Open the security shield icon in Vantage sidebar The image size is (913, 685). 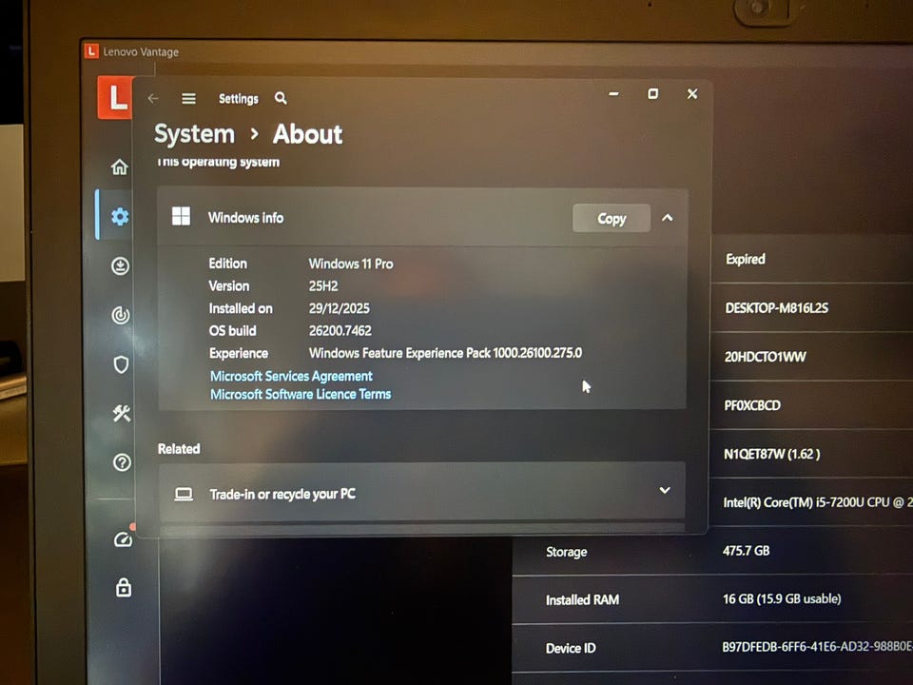coord(121,364)
